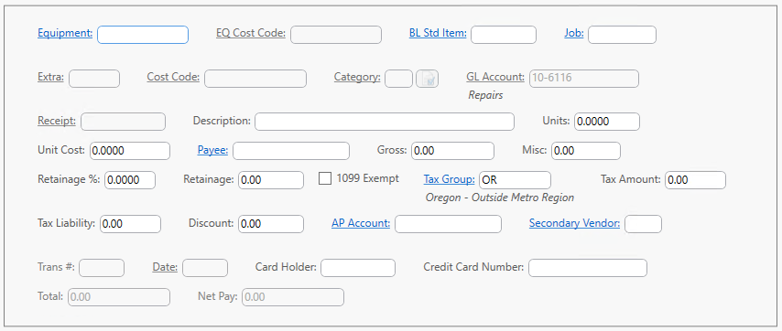Click the Receipt label link
The height and width of the screenshot is (331, 782).
pos(57,121)
